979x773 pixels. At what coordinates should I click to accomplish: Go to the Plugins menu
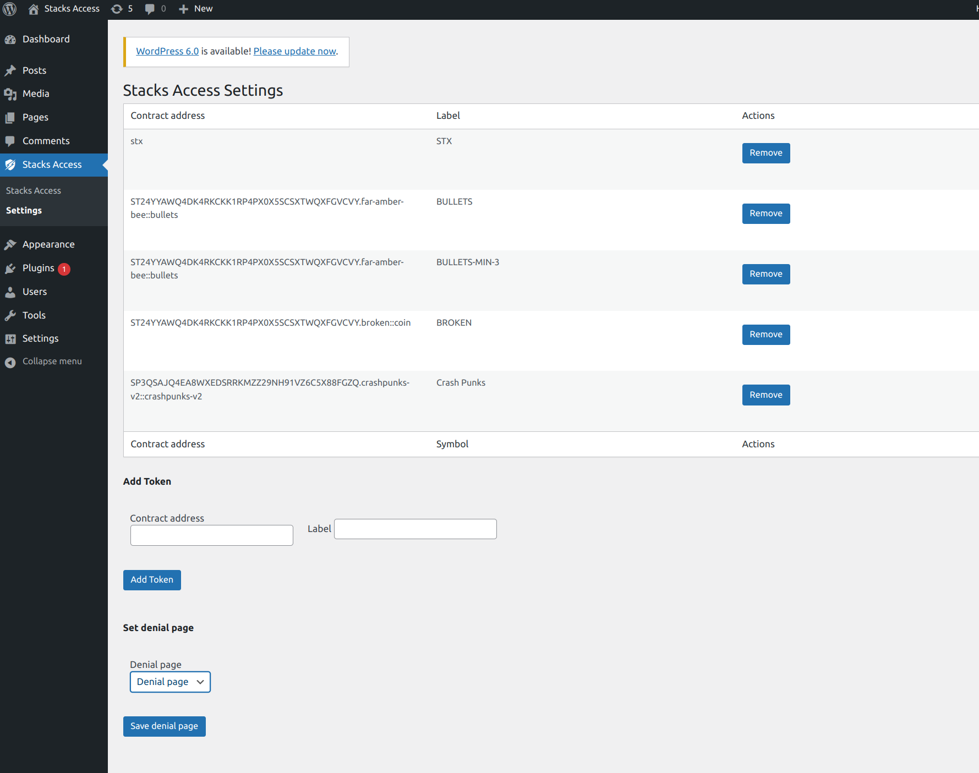[54, 268]
